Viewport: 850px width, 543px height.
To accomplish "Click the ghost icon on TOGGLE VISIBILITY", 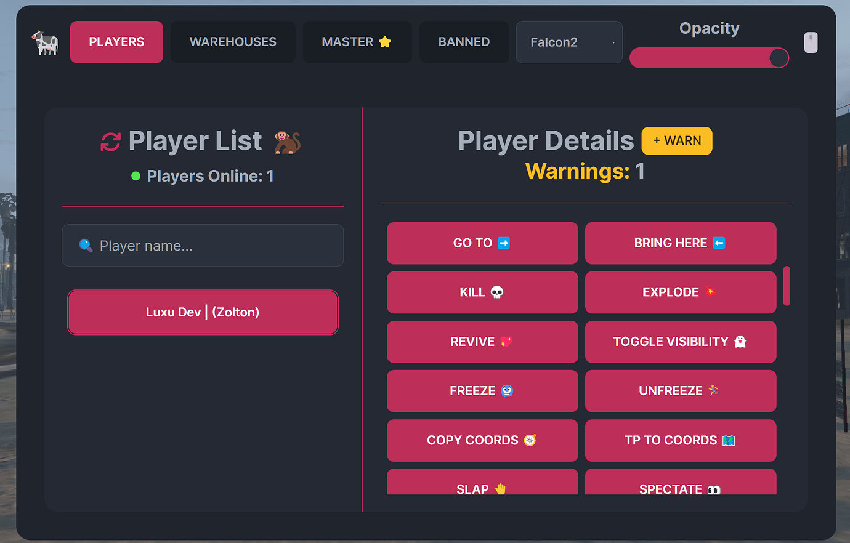I will tap(740, 341).
